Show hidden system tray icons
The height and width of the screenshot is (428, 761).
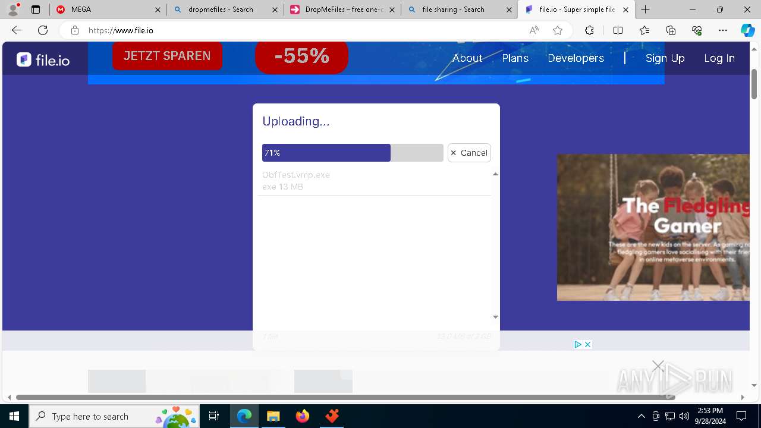(641, 416)
